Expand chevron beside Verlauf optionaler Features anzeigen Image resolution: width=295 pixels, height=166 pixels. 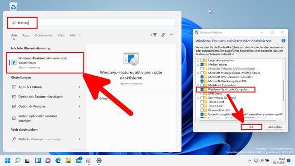click(79, 118)
